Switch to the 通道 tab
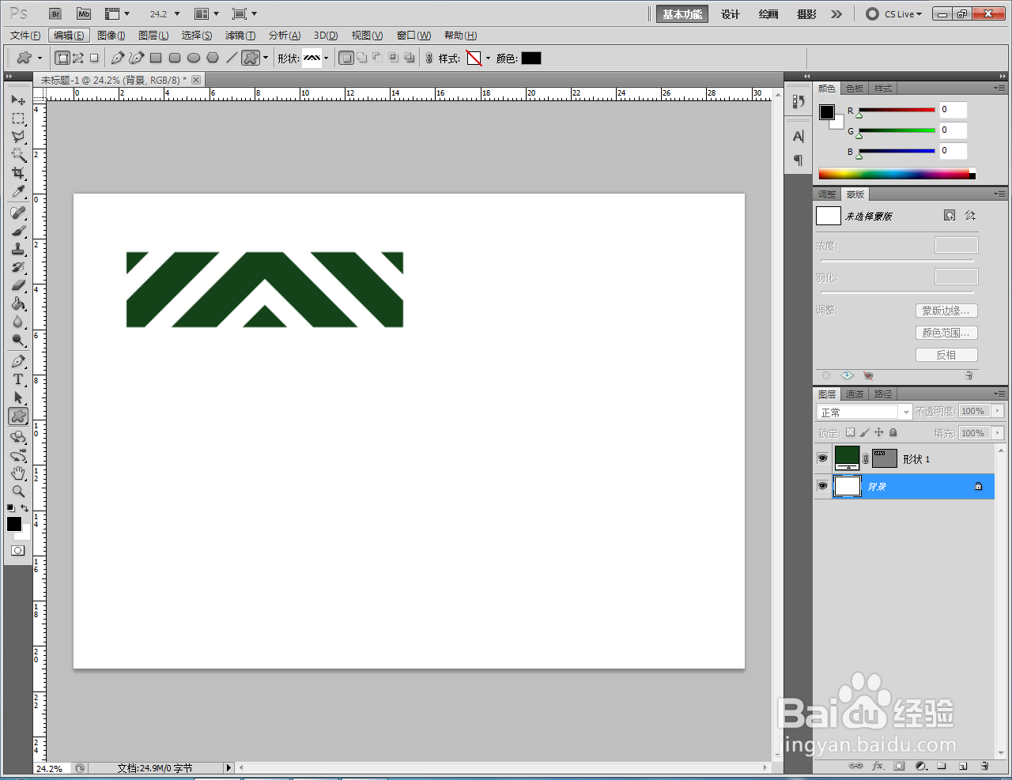1012x780 pixels. pyautogui.click(x=855, y=394)
